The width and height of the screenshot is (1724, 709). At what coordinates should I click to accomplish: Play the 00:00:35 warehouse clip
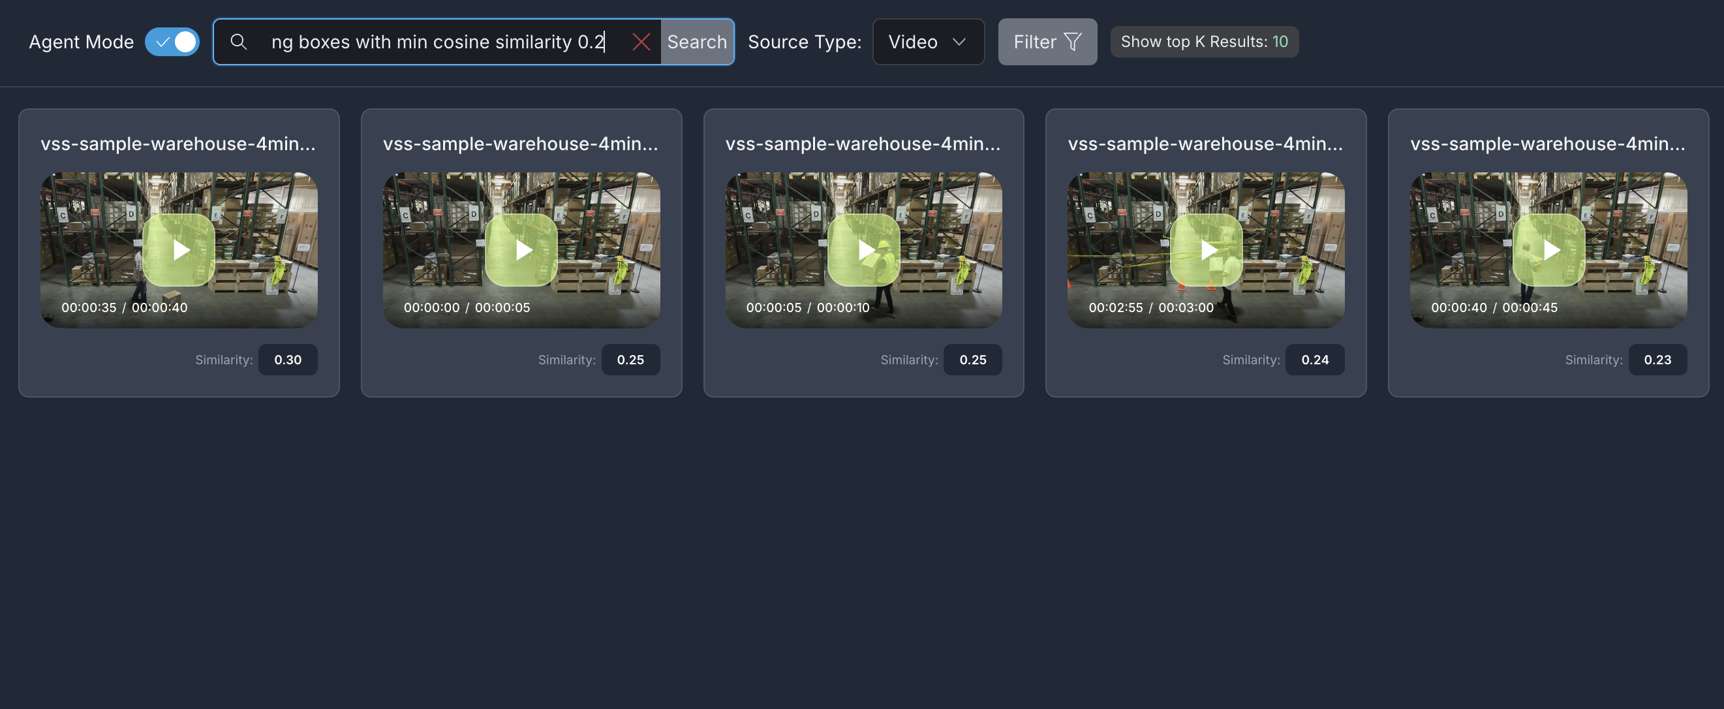[x=179, y=250]
